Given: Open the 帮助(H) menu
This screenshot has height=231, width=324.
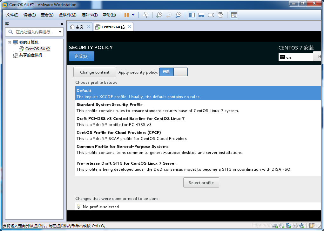Looking at the screenshot, I should point(109,15).
